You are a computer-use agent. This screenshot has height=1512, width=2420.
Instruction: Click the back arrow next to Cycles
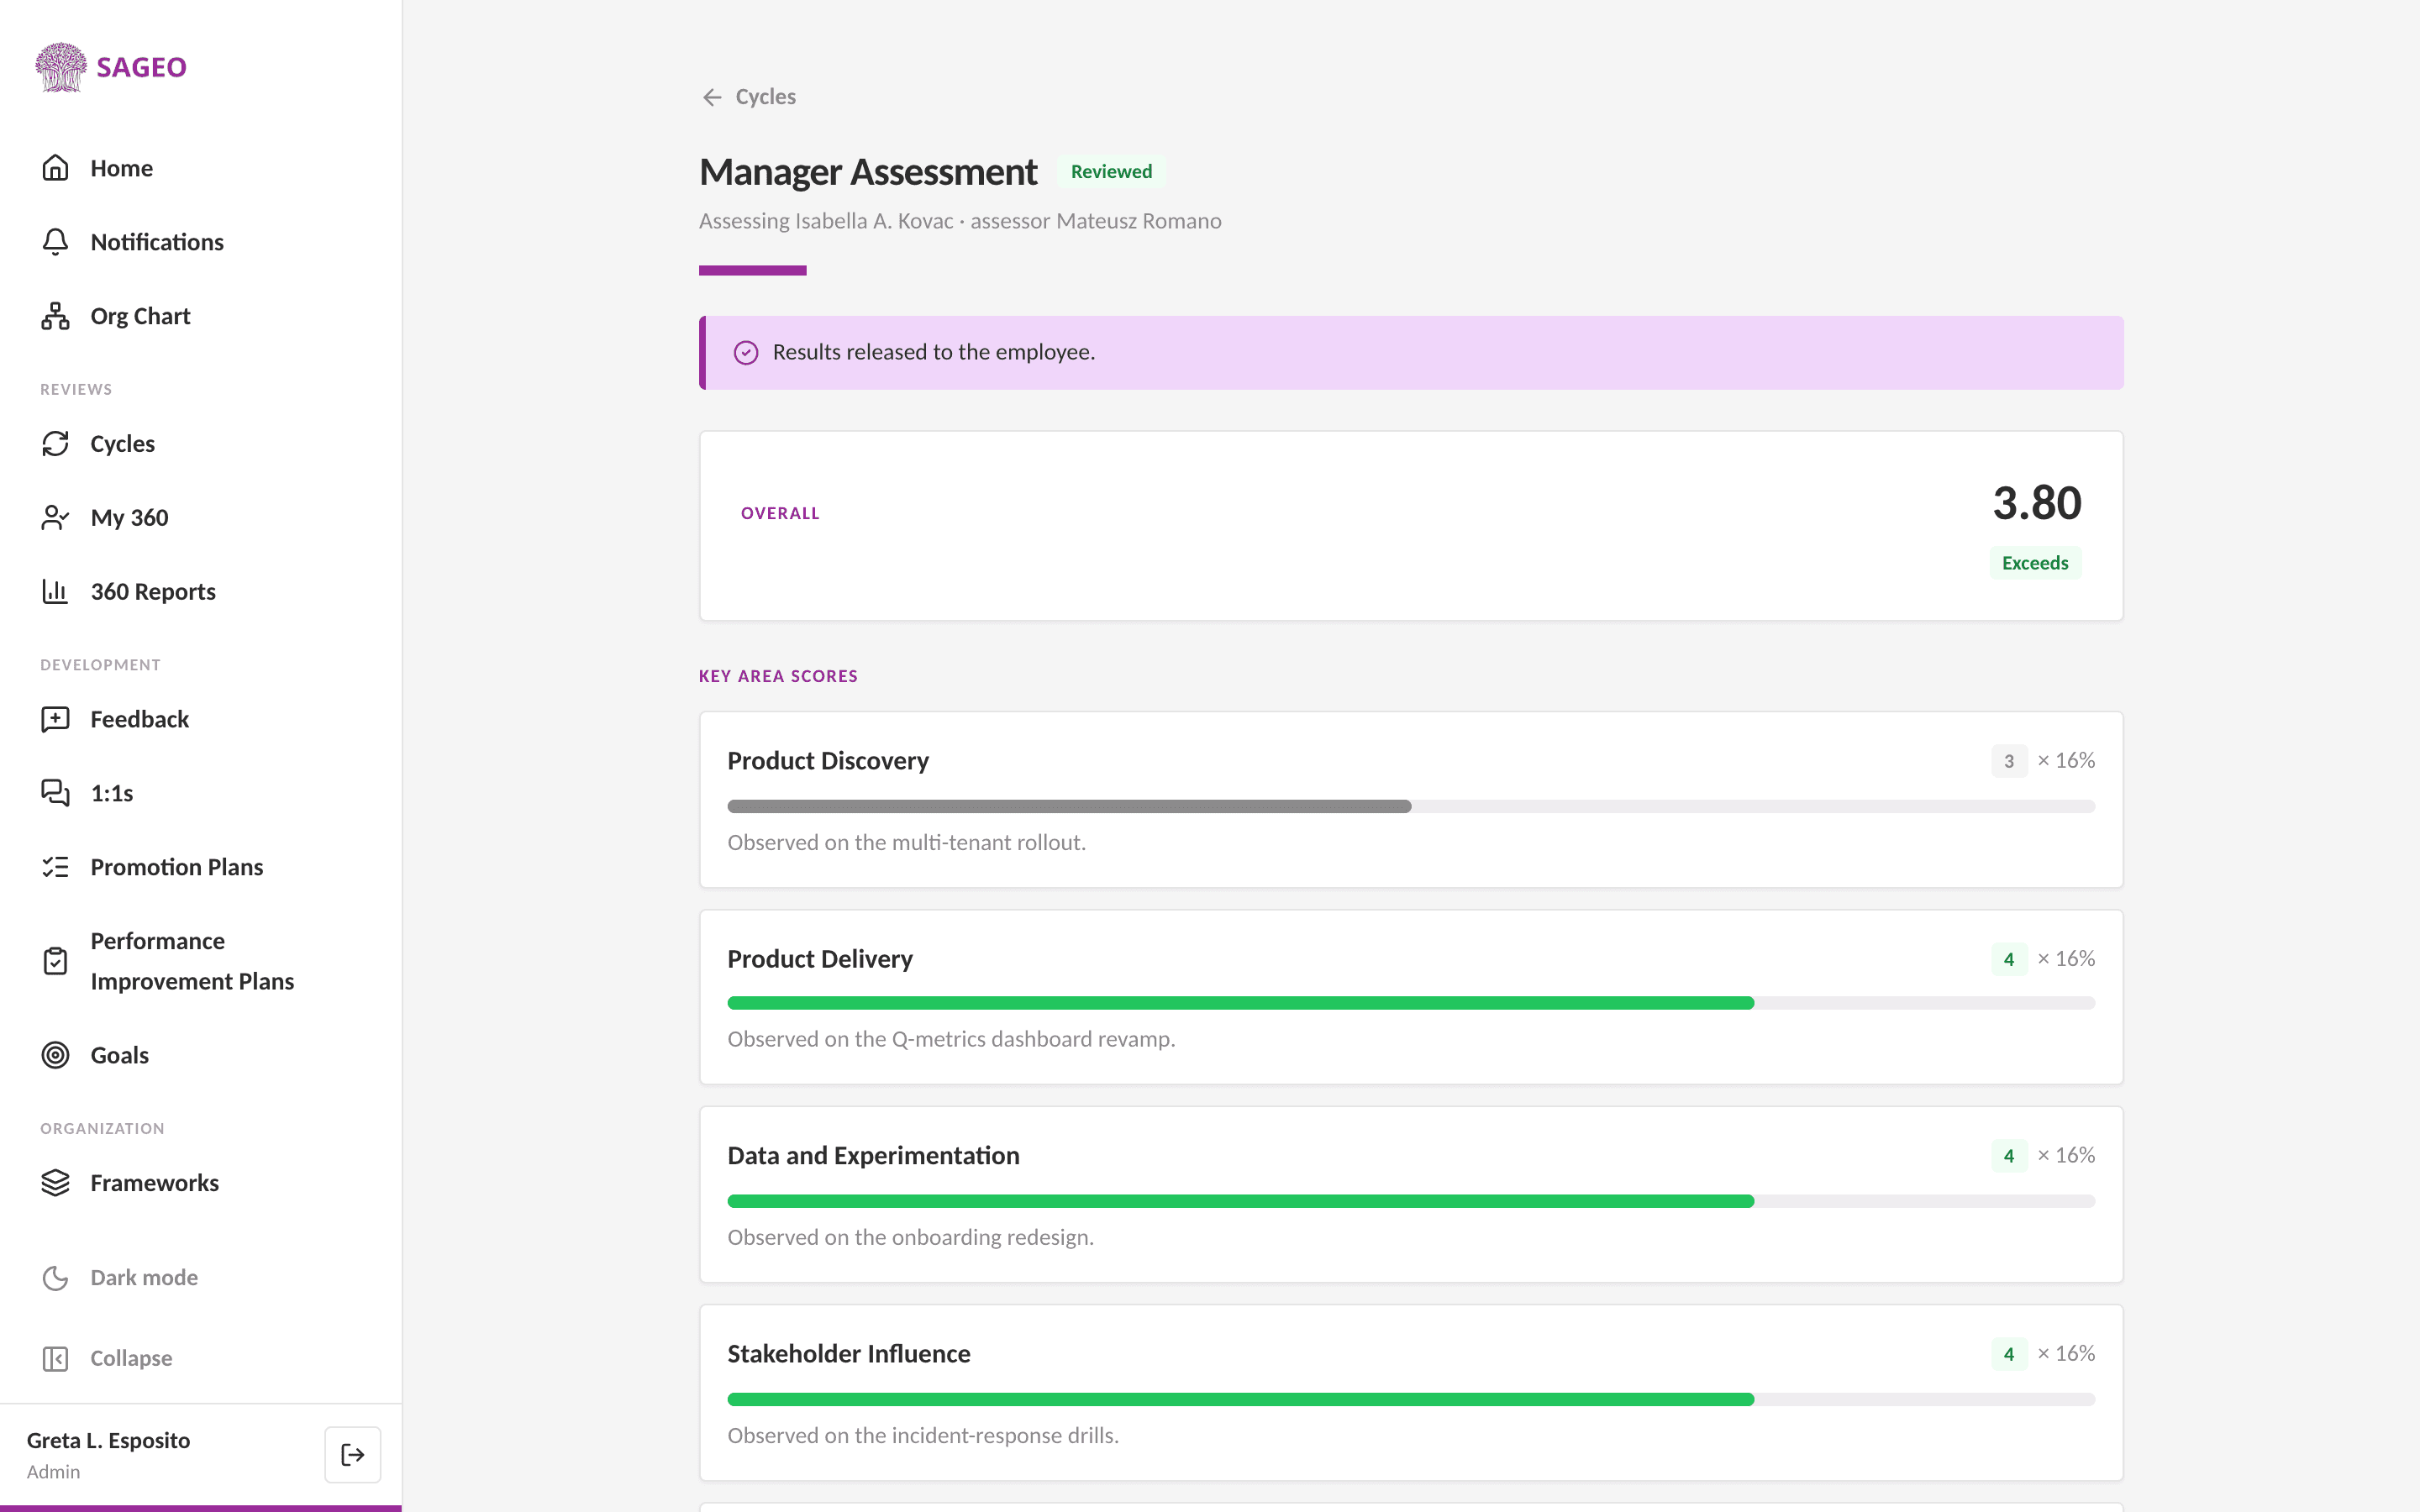pos(712,97)
